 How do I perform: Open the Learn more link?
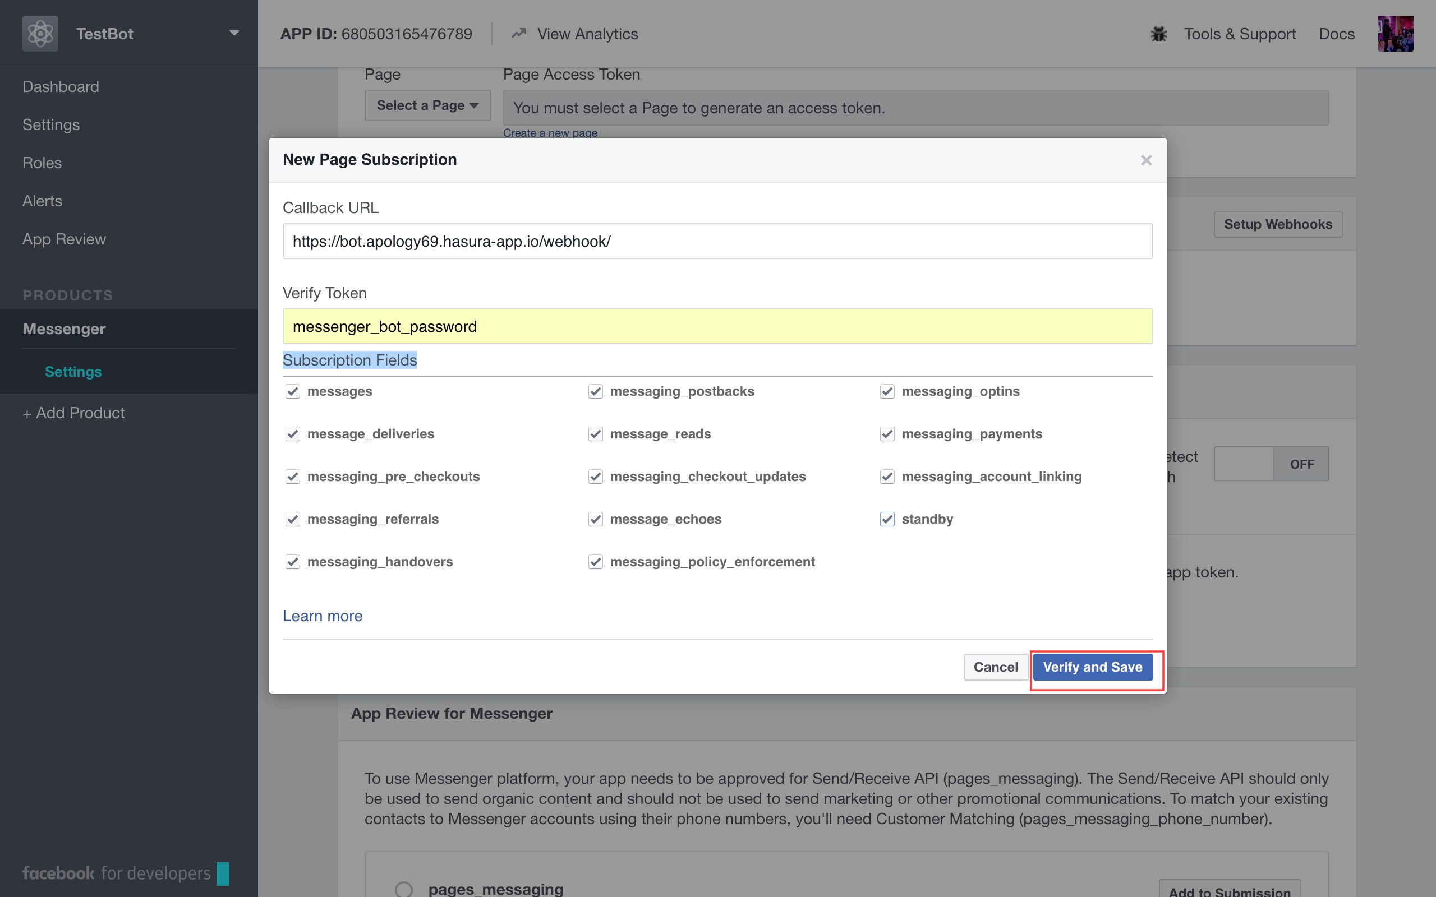pyautogui.click(x=322, y=616)
